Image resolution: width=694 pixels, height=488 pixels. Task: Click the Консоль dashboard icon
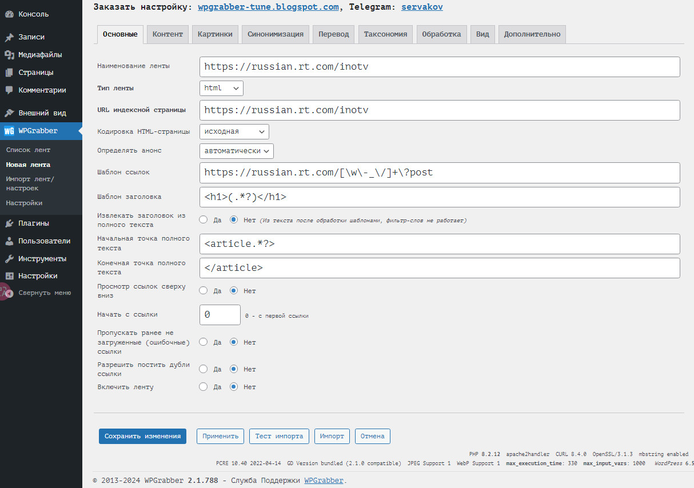point(9,14)
